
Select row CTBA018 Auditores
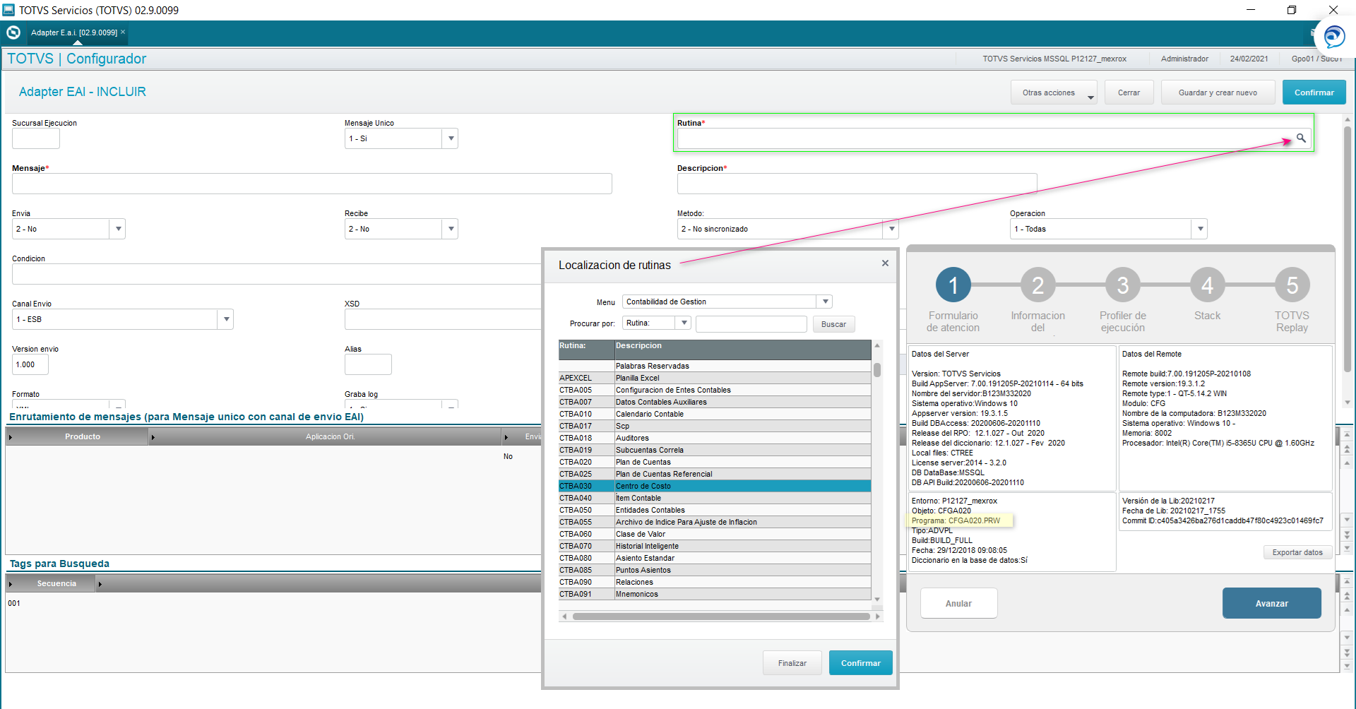pos(714,438)
